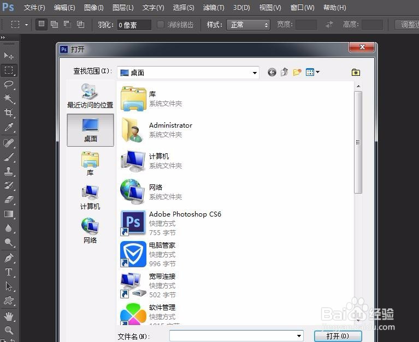Select the Type tool
Image resolution: width=419 pixels, height=342 pixels.
coord(9,272)
